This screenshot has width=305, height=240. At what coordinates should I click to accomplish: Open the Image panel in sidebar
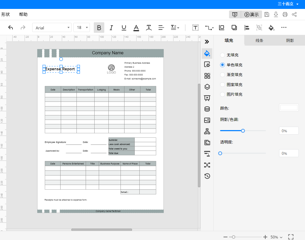(207, 120)
